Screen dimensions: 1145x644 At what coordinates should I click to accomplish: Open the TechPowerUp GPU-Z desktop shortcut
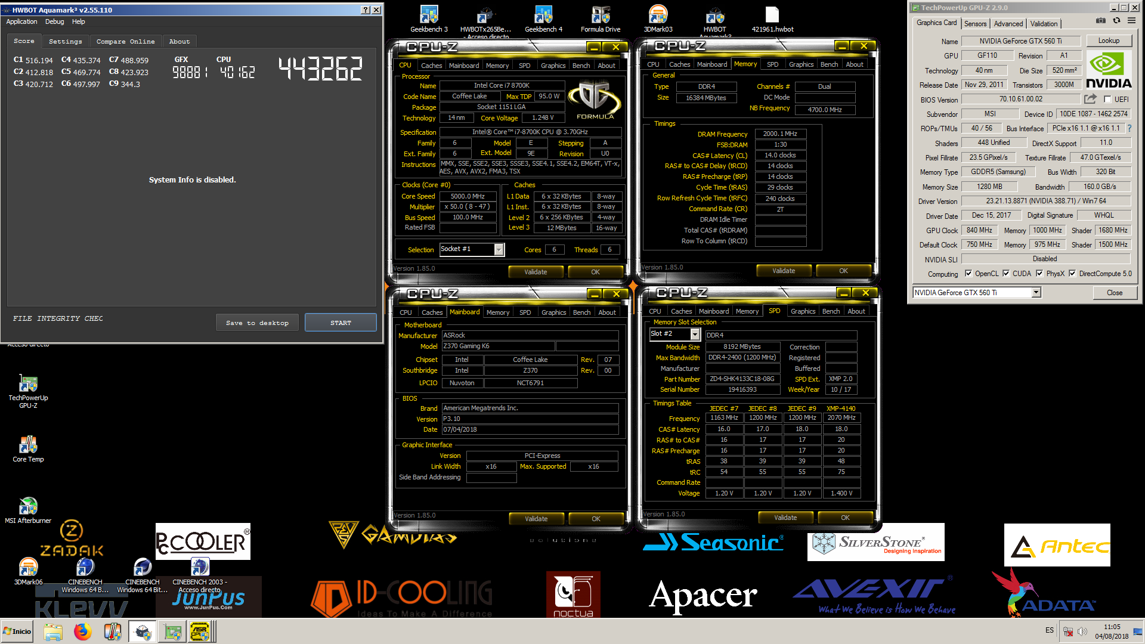(28, 391)
